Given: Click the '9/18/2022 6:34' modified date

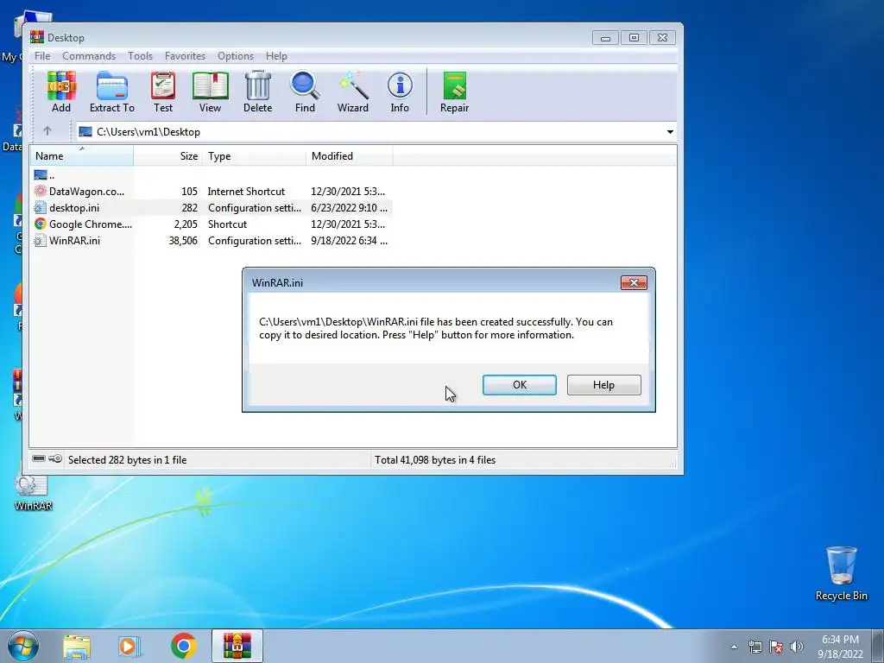Looking at the screenshot, I should (x=349, y=240).
